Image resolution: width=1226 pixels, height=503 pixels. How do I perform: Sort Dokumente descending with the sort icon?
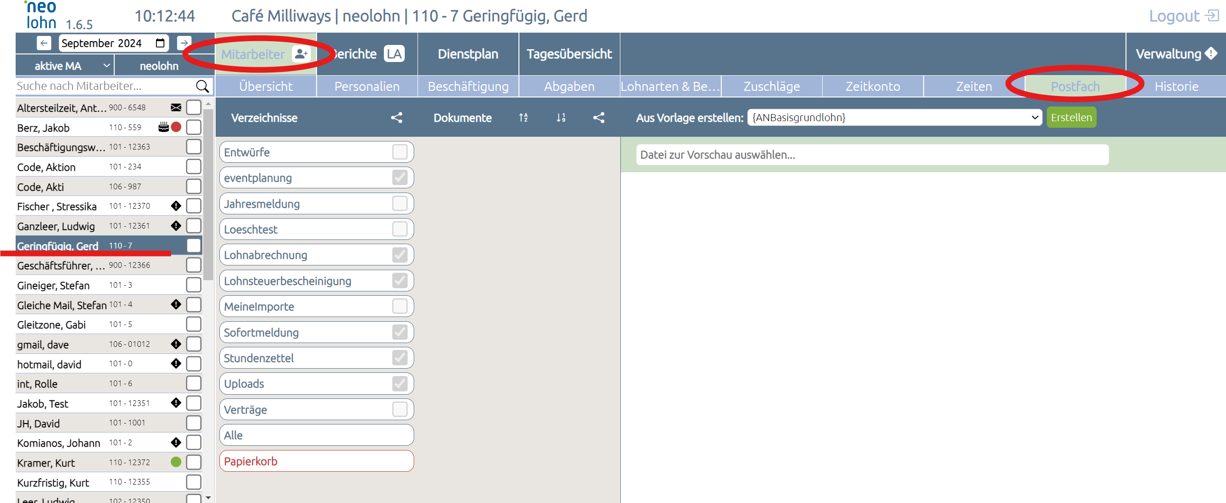click(x=561, y=117)
